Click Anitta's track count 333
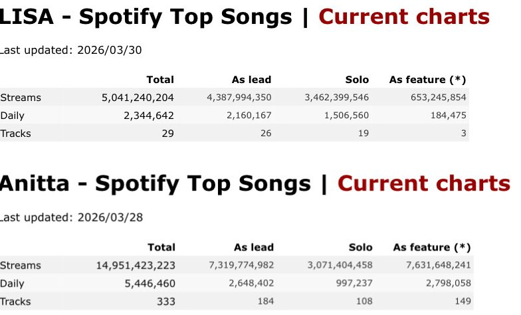 [x=165, y=301]
